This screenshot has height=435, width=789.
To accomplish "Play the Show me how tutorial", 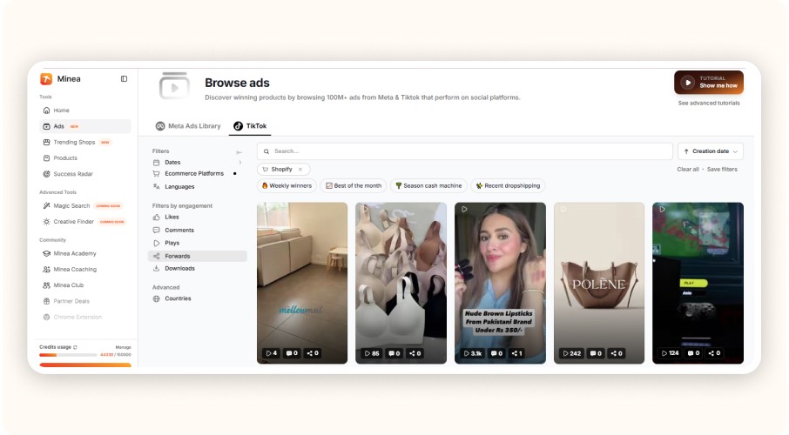I will 709,83.
